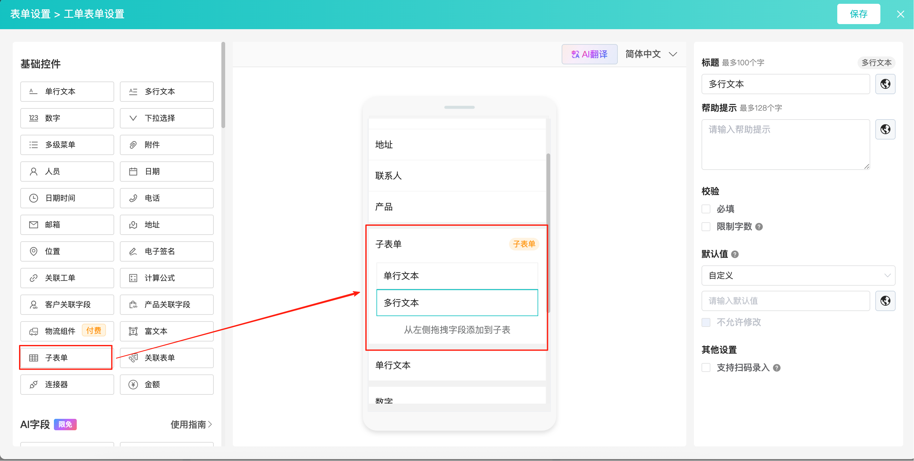Select the 计算公式 control
The height and width of the screenshot is (461, 914).
tap(167, 278)
